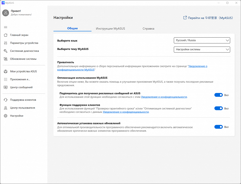Click Вкл label beside automatic updates

(226, 127)
